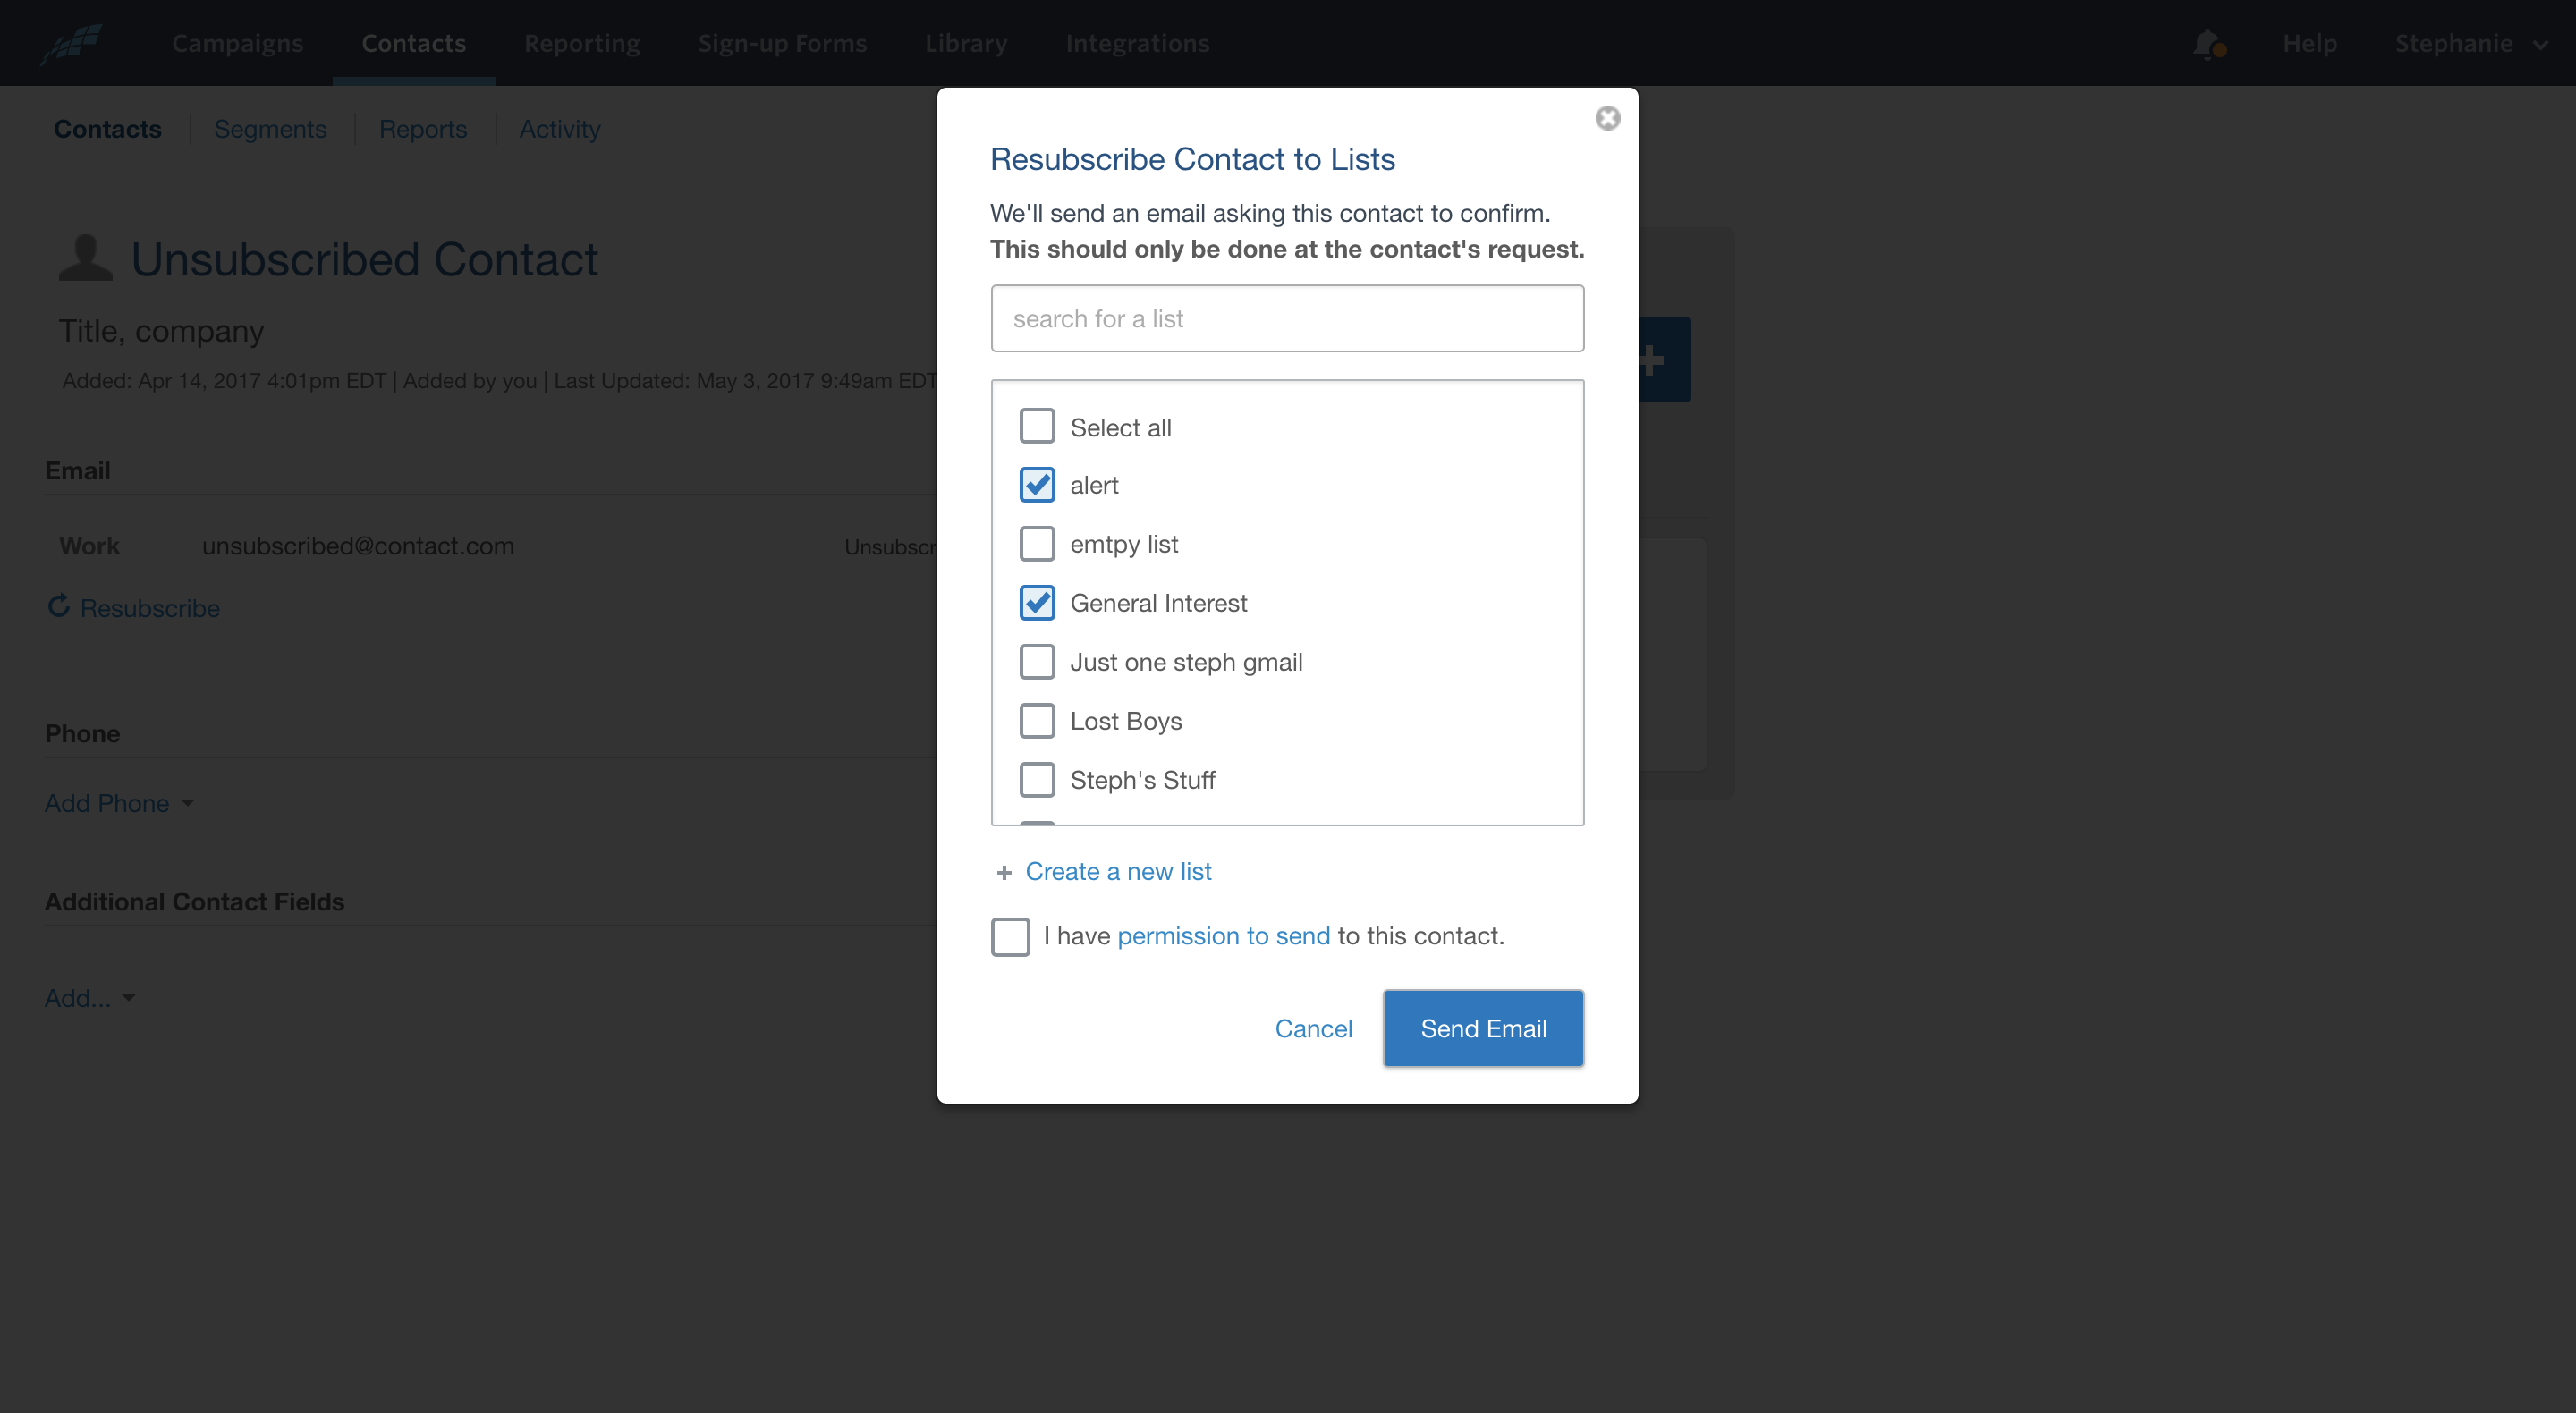
Task: Check the Just one steph gmail checkbox
Action: [x=1037, y=662]
